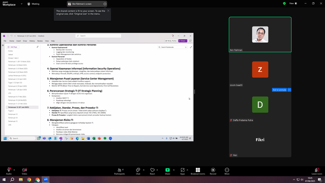The width and height of the screenshot is (325, 183).
Task: Open the Windows notification center icon
Action: (x=320, y=179)
